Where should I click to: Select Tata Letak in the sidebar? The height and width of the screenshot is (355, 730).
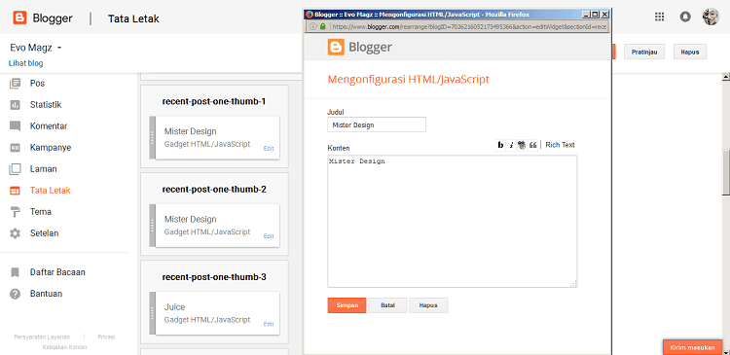pos(51,191)
